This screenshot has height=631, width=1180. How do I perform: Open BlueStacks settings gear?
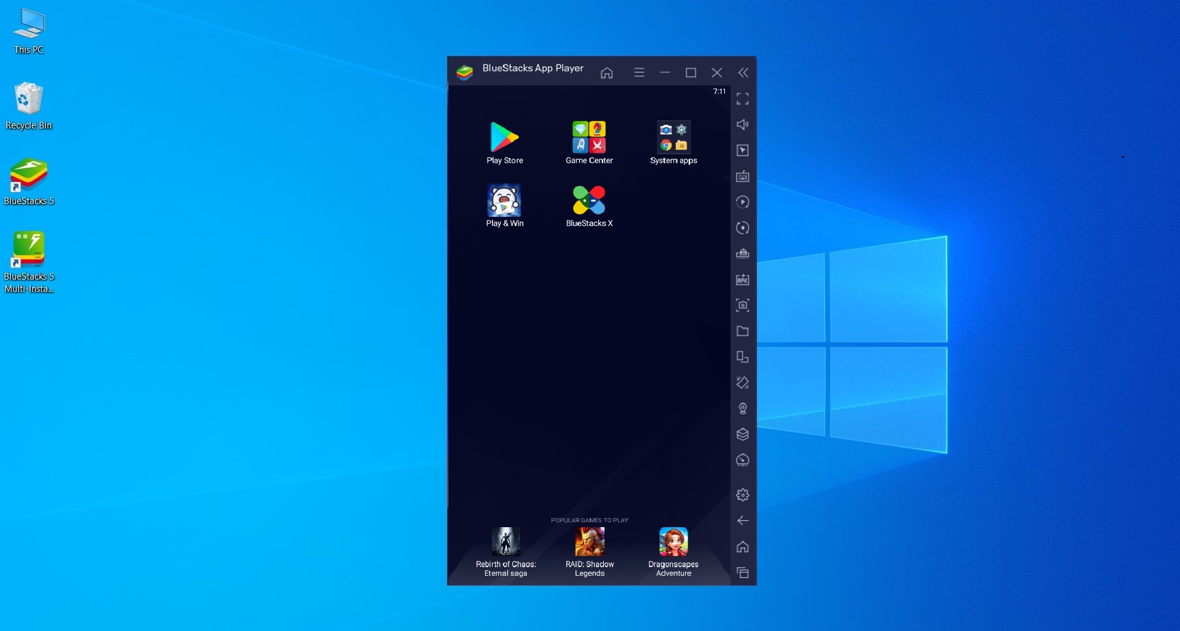coord(743,495)
